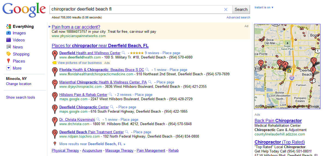Preview Dr. Christa Krzeminski with magnifier icon
Image resolution: width=327 pixels, height=156 pixels.
tap(98, 119)
